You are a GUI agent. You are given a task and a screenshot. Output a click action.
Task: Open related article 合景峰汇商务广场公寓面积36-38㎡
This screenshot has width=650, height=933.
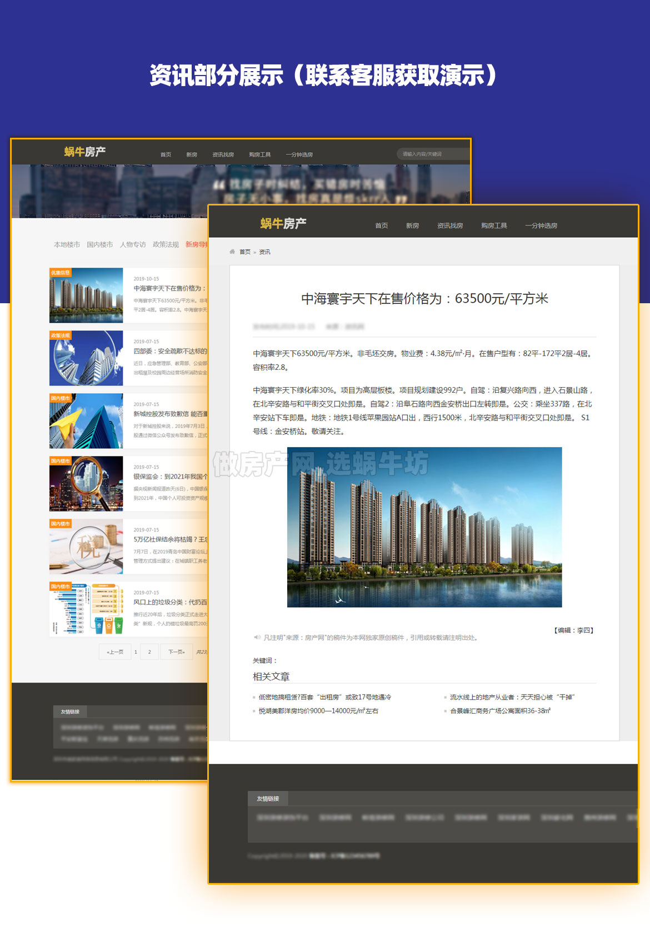tap(500, 711)
